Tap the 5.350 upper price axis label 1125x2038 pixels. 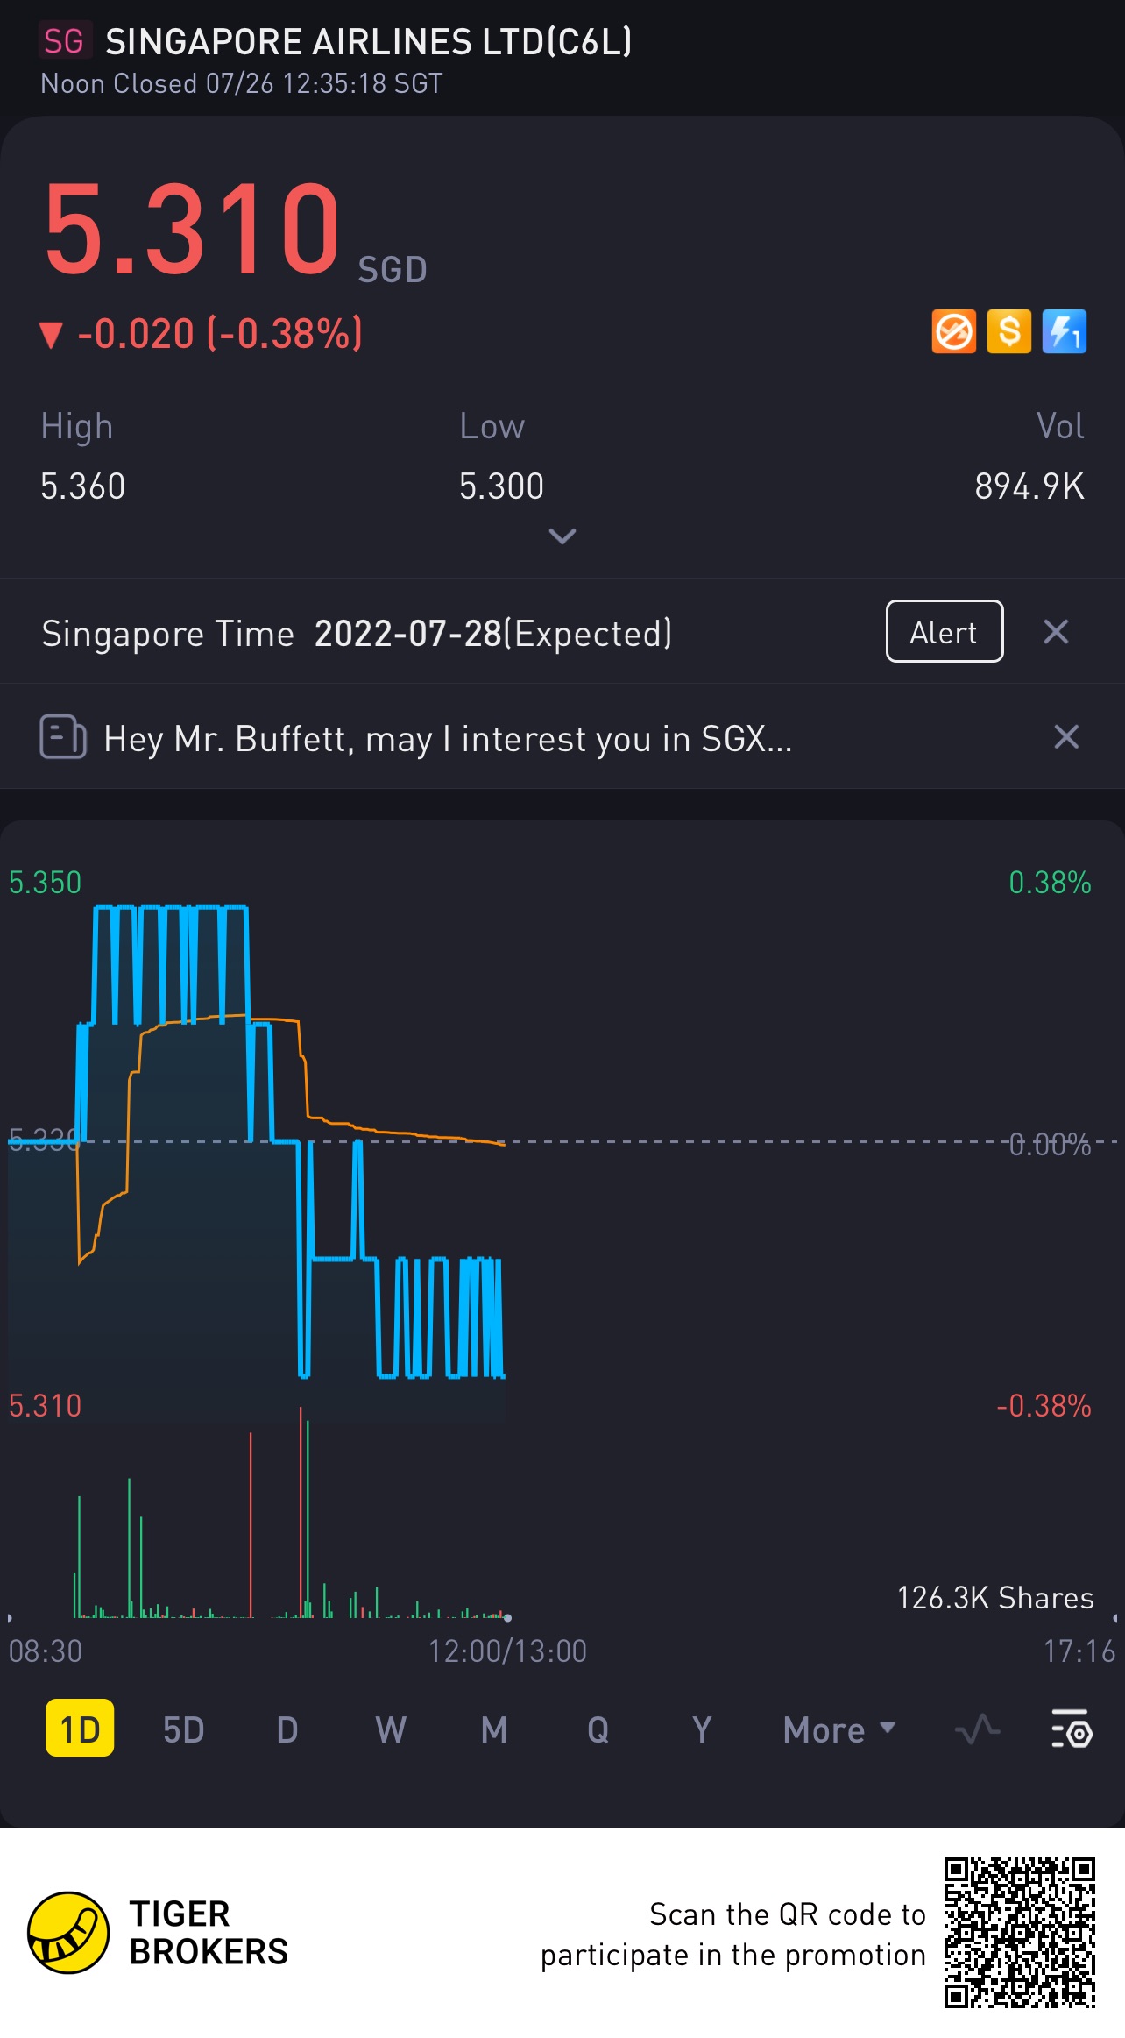[x=45, y=883]
